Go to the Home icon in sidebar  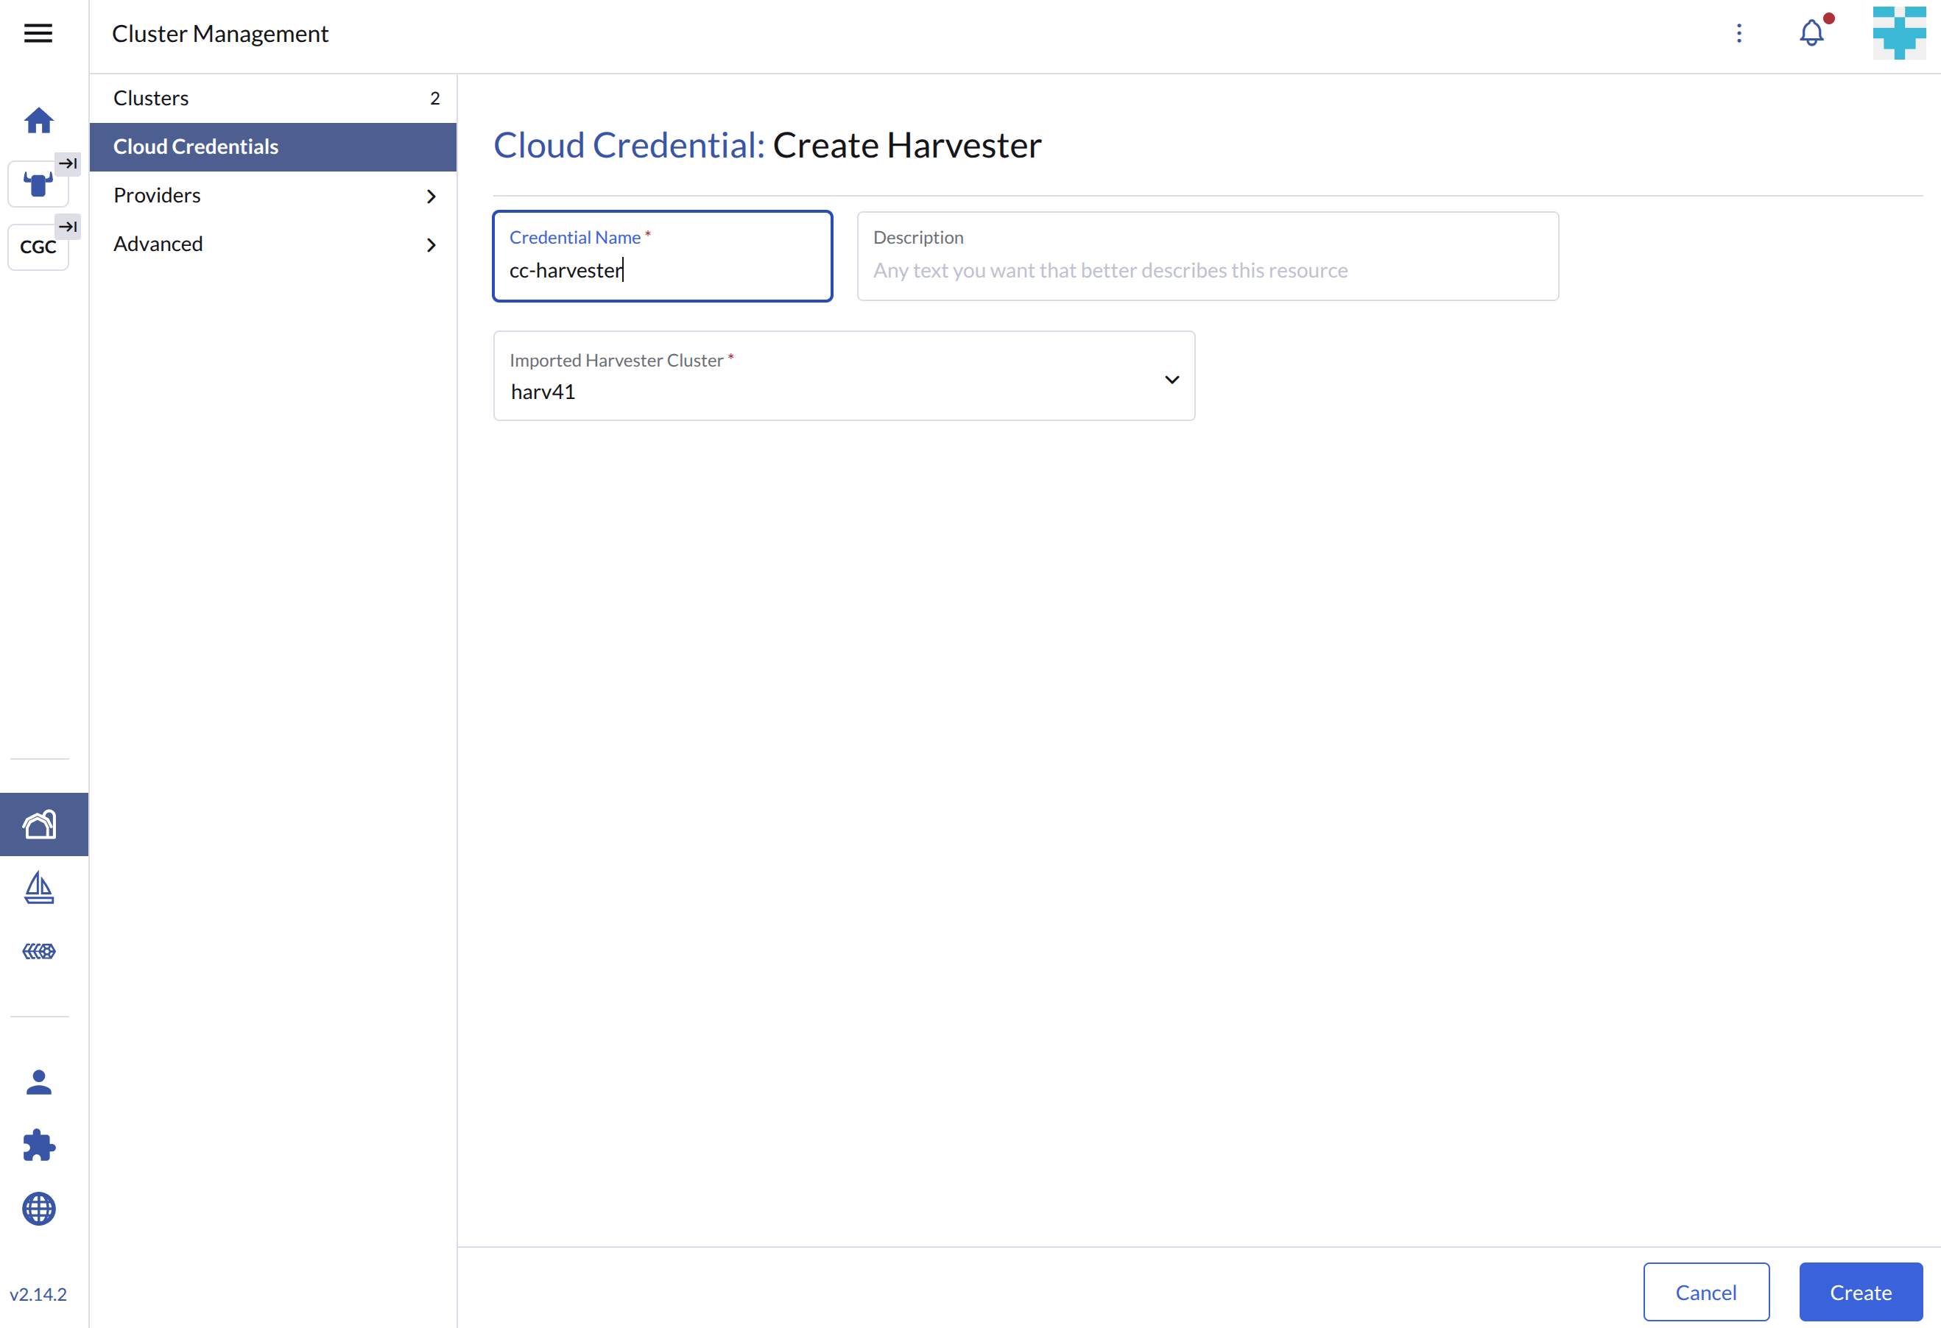(38, 121)
